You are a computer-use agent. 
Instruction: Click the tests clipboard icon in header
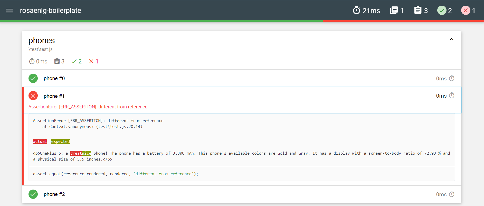coord(418,10)
